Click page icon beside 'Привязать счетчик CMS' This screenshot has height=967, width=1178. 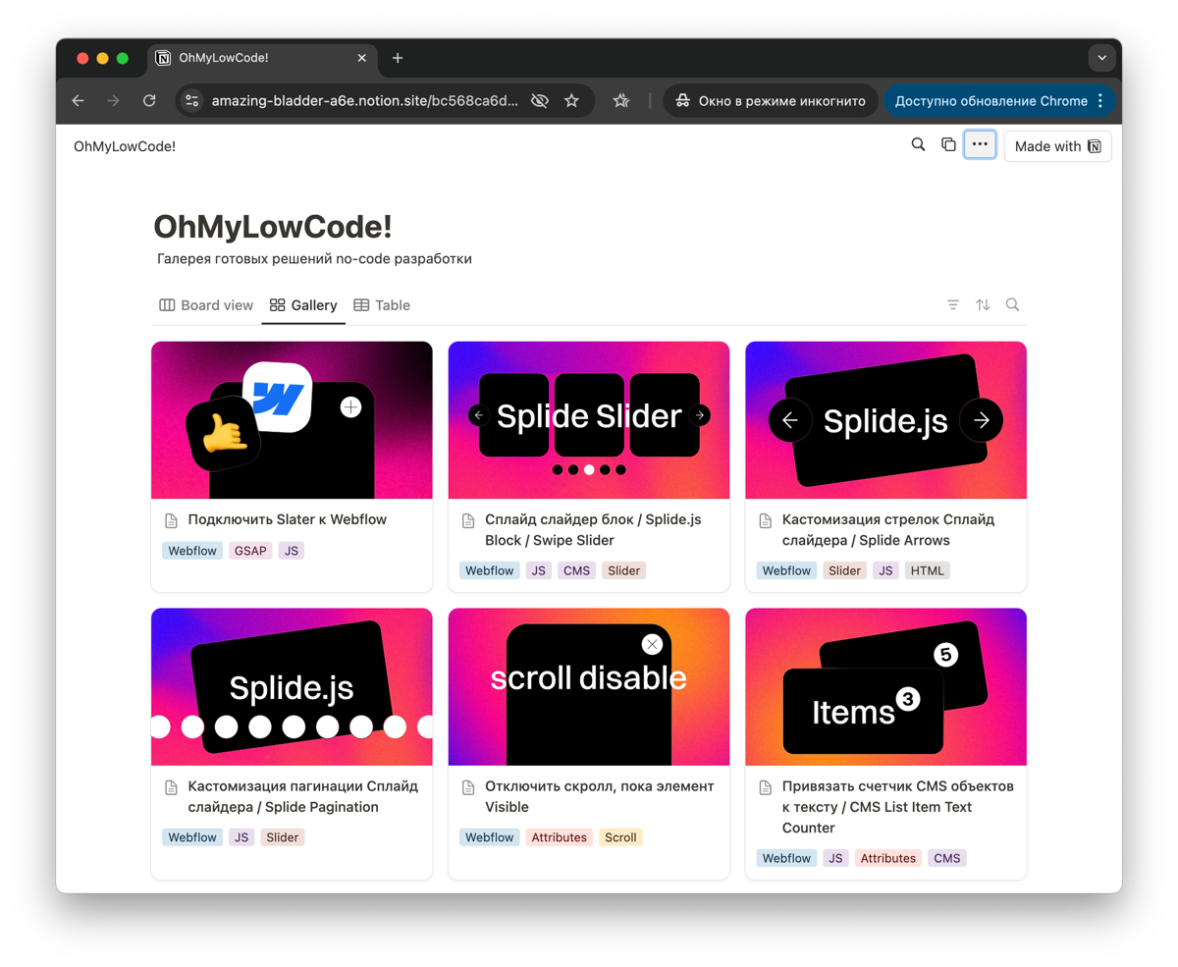766,787
